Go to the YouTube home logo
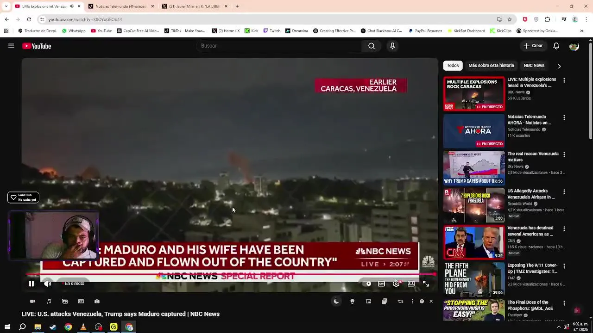 [x=37, y=46]
